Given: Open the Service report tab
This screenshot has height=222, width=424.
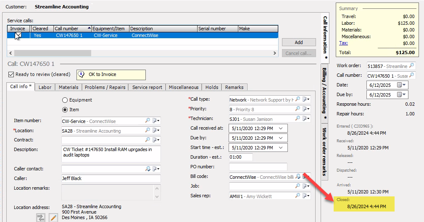Looking at the screenshot, I should [x=147, y=87].
